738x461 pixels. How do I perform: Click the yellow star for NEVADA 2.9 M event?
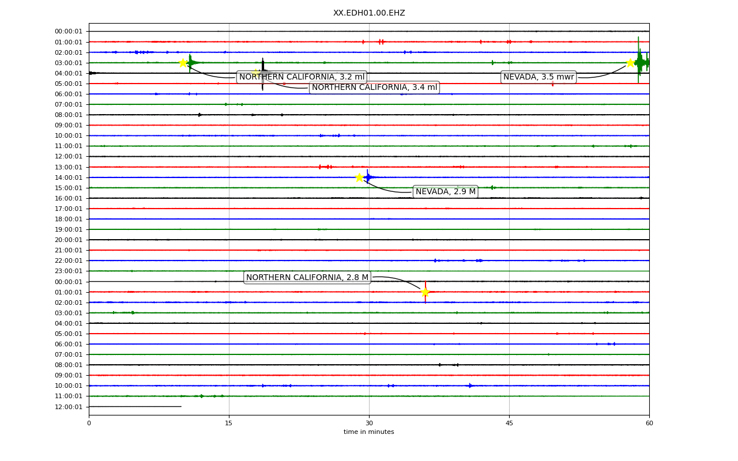359,177
